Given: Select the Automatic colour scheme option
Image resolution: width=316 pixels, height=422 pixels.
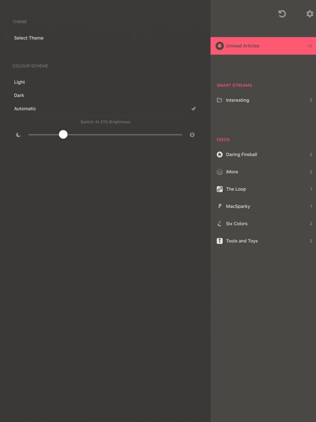Looking at the screenshot, I should (x=105, y=109).
